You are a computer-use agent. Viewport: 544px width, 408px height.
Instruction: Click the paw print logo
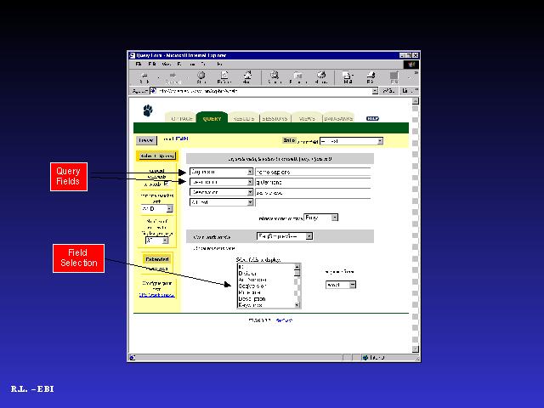[147, 110]
